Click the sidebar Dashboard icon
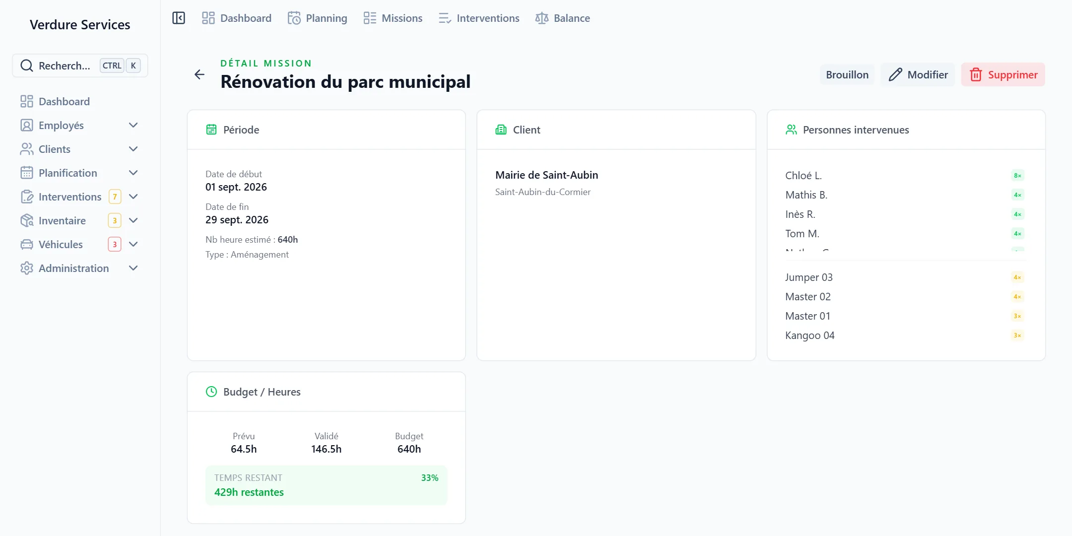This screenshot has width=1072, height=536. [x=27, y=101]
